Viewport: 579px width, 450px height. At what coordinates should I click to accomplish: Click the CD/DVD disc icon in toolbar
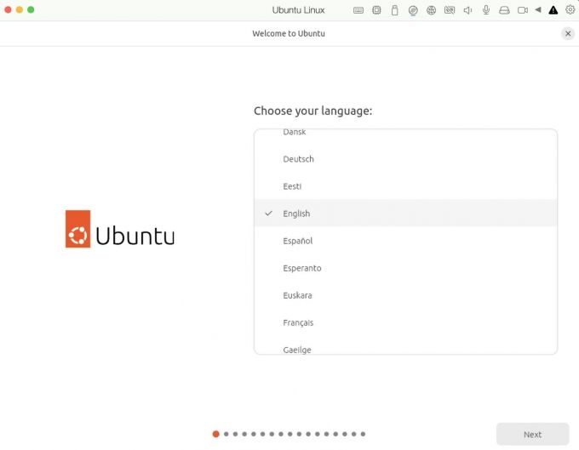pos(413,10)
